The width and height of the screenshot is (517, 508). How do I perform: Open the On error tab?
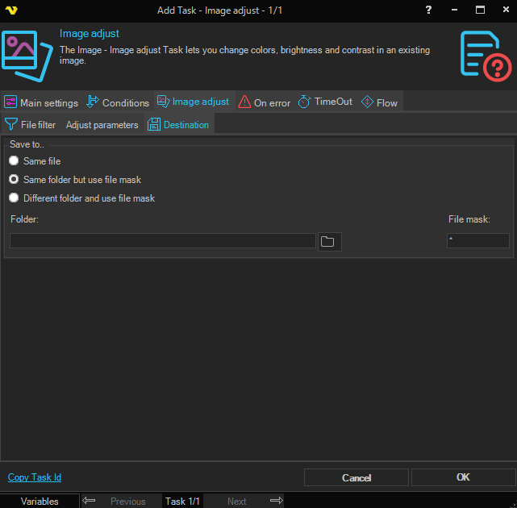265,102
